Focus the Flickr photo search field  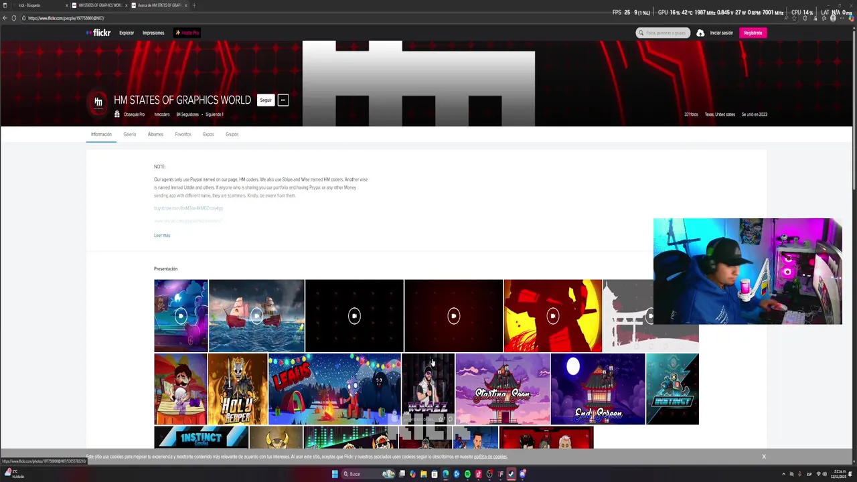coord(663,33)
